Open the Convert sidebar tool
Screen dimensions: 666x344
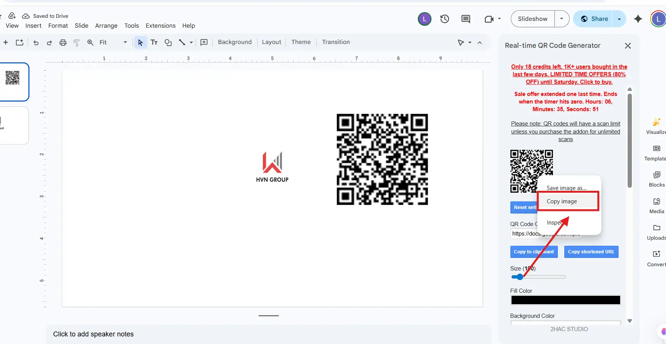point(657,259)
